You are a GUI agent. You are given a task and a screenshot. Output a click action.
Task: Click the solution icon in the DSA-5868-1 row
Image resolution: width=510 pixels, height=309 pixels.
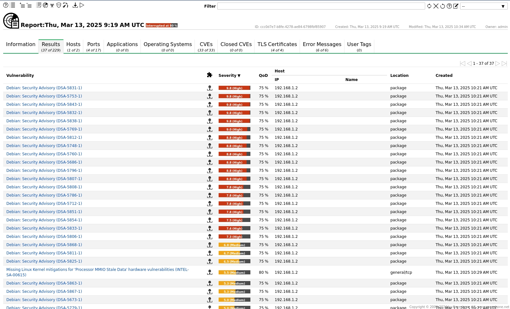click(x=210, y=245)
